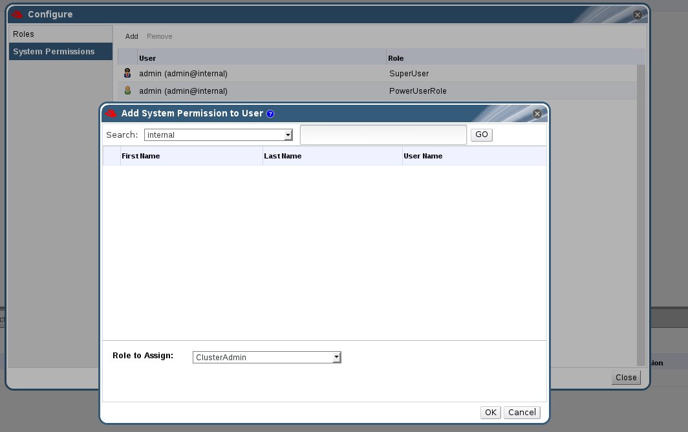This screenshot has height=432, width=688.
Task: Cancel the add permission dialog
Action: [521, 412]
